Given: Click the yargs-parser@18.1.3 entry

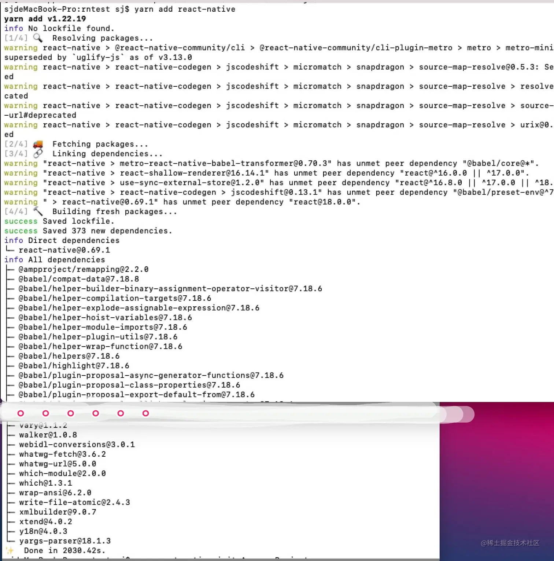Looking at the screenshot, I should [65, 541].
